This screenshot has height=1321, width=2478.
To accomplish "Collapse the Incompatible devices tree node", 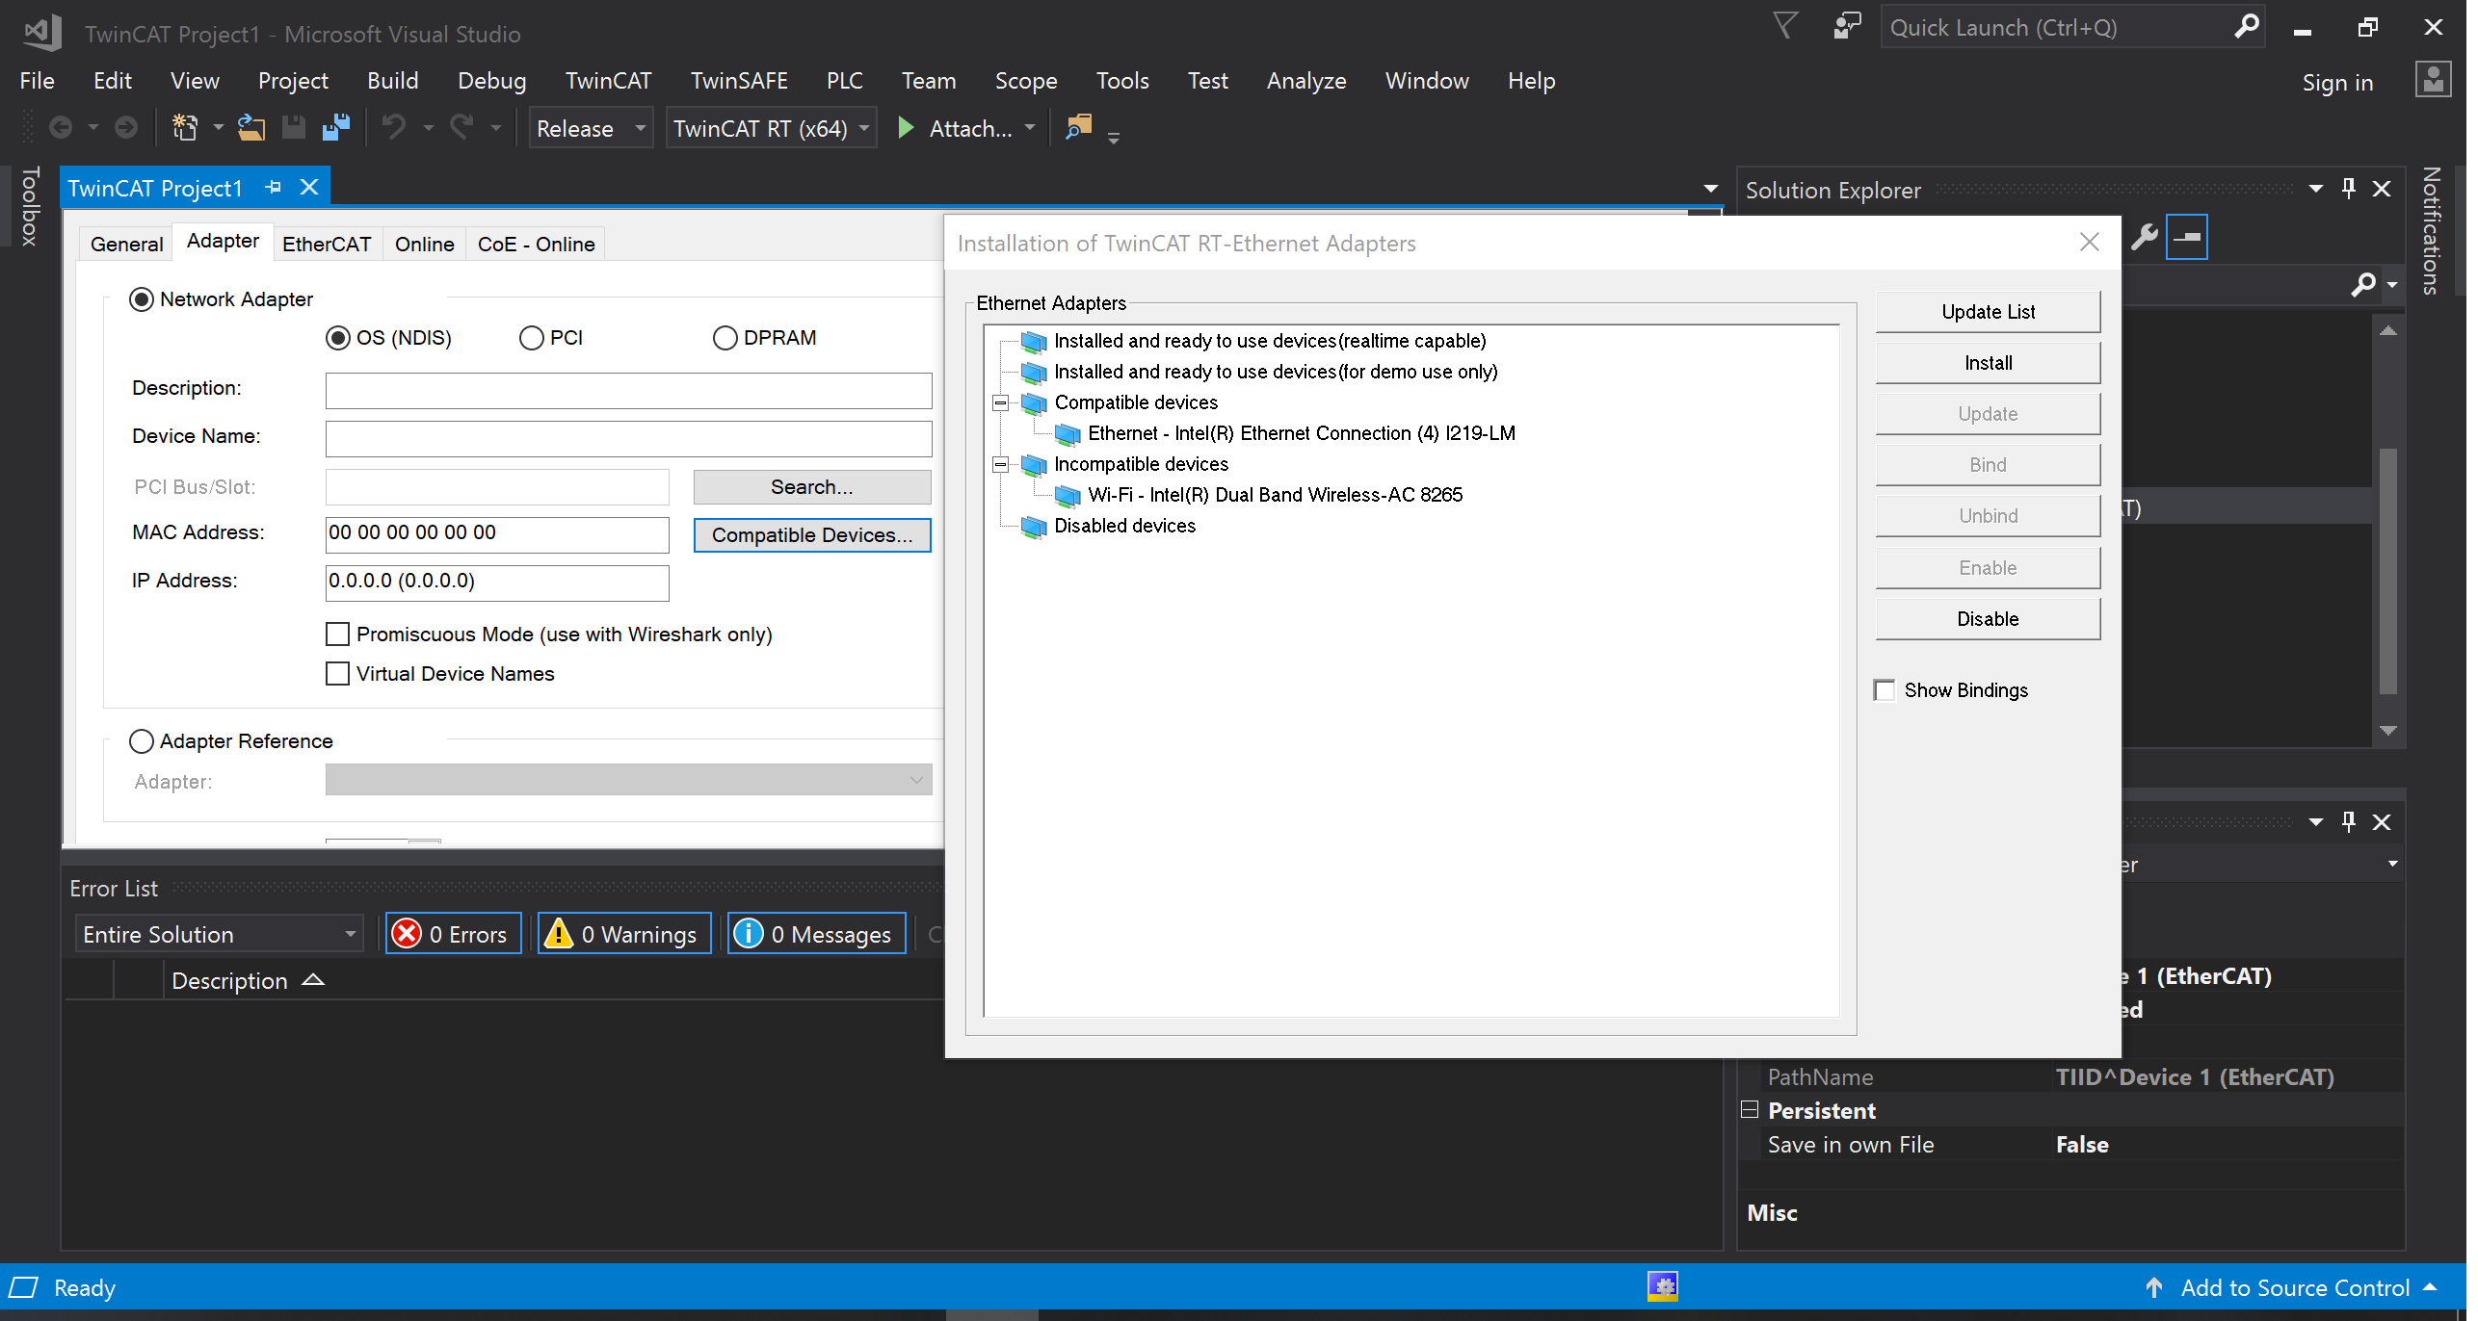I will tap(1000, 464).
